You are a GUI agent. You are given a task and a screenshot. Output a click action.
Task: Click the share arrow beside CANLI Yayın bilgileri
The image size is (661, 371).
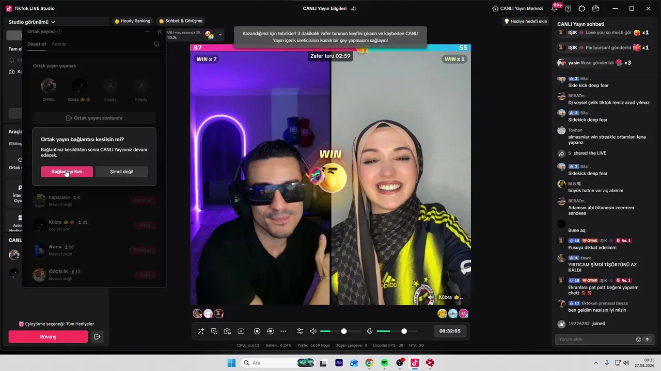(x=354, y=9)
